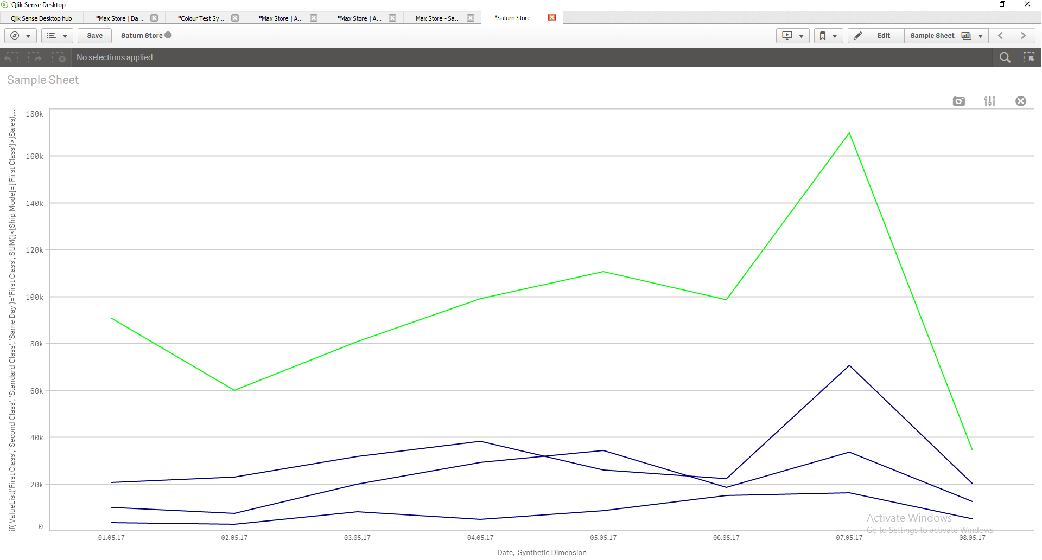Click the Save button
The height and width of the screenshot is (560, 1042).
pos(95,36)
